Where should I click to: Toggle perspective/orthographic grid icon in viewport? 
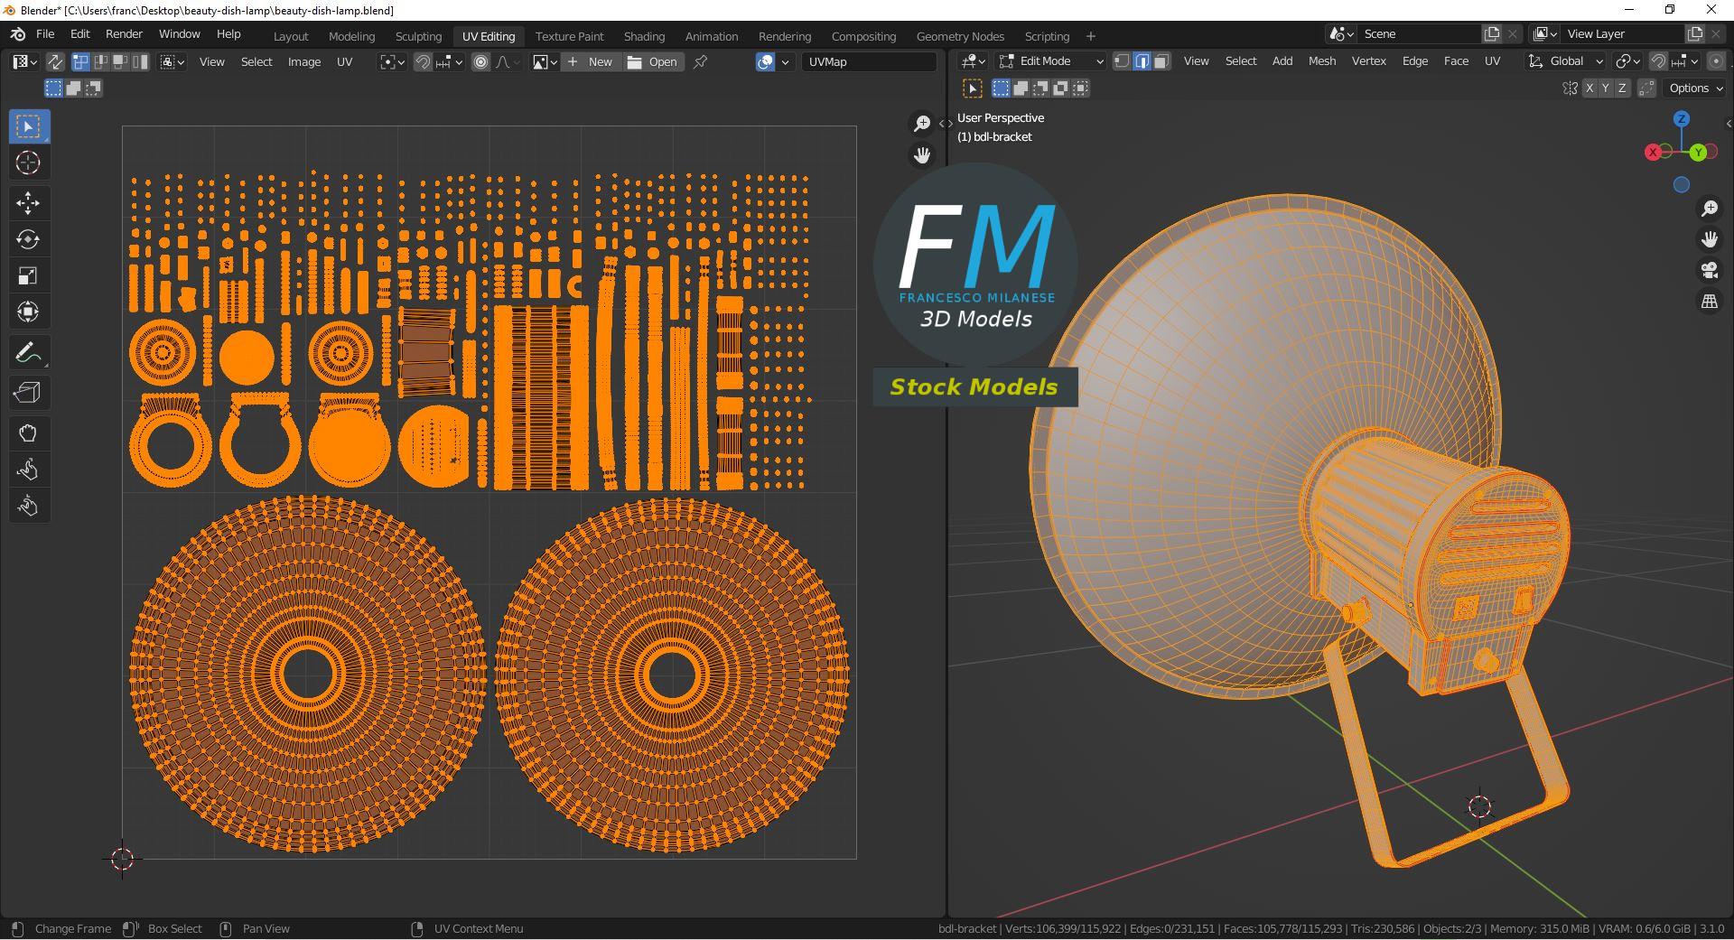click(x=1709, y=302)
